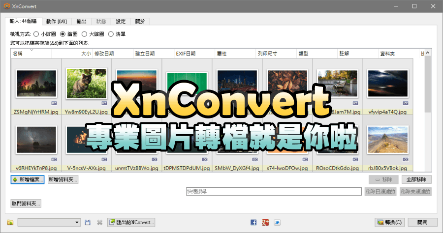The width and height of the screenshot is (443, 233).
Task: Click file name tDPMSTDPdUM.jpg
Action: (x=187, y=168)
